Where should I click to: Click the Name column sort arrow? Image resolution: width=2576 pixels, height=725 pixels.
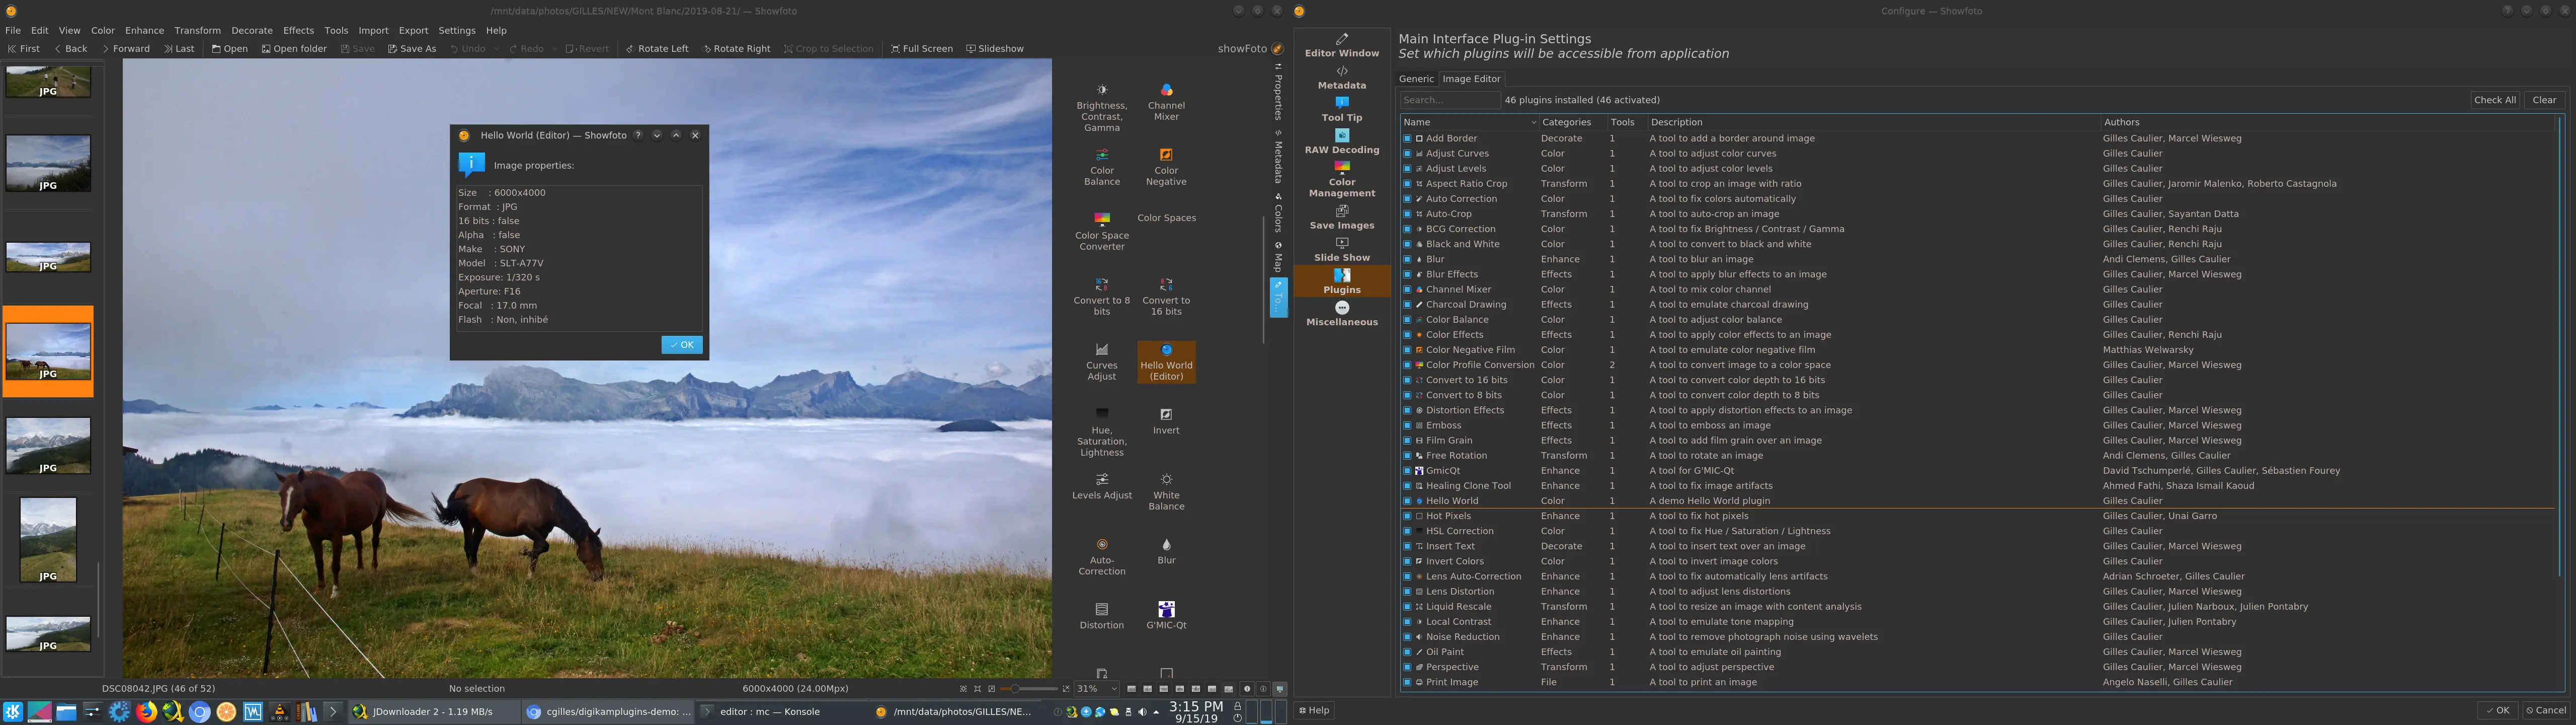pyautogui.click(x=1533, y=121)
